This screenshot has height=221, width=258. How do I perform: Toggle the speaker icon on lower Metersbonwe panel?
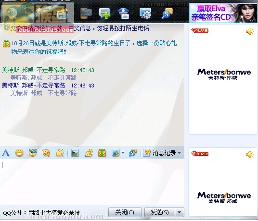point(250,155)
